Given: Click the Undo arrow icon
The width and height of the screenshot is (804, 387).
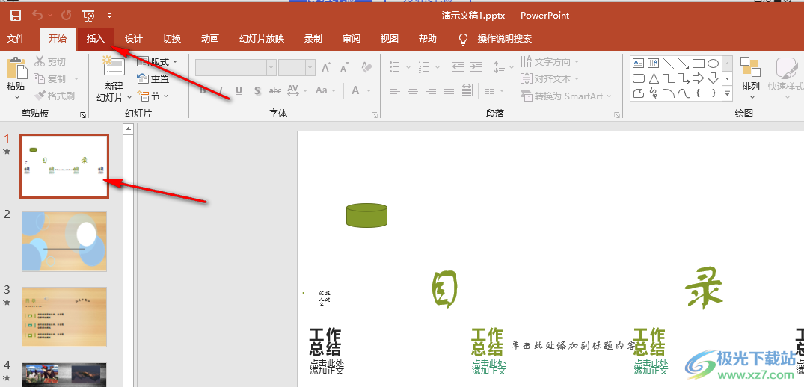Looking at the screenshot, I should pos(38,16).
